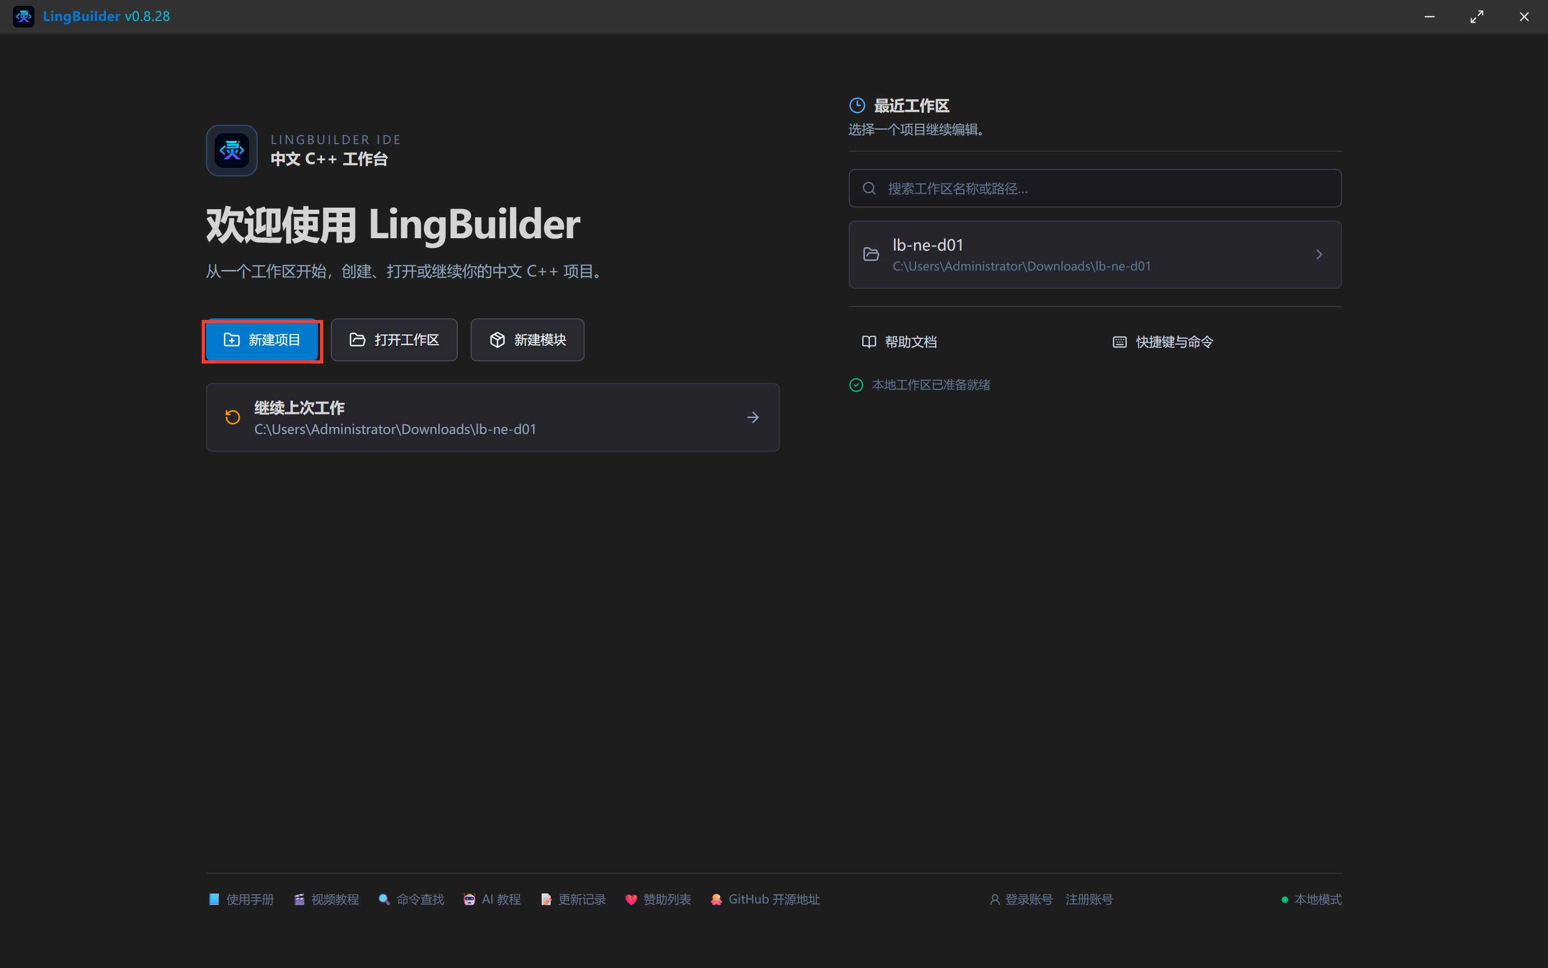Open 帮助文档 link

point(899,342)
